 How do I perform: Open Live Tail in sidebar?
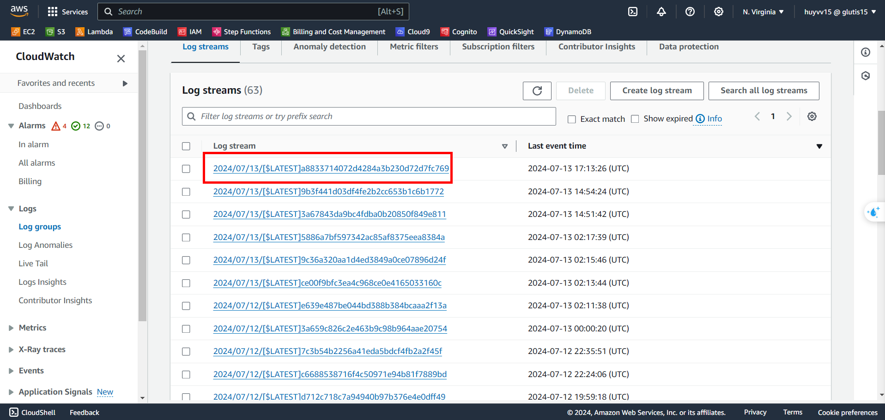click(x=33, y=264)
